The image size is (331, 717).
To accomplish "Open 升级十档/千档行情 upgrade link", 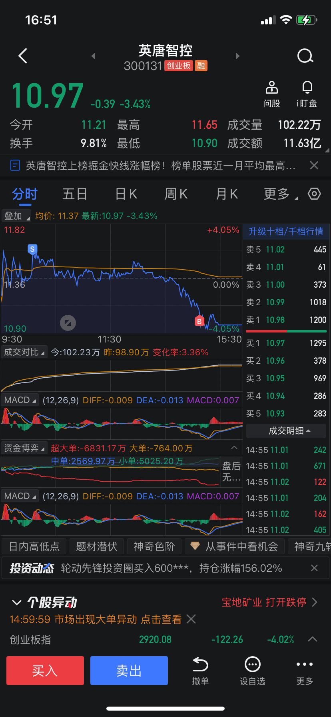I will (x=286, y=232).
